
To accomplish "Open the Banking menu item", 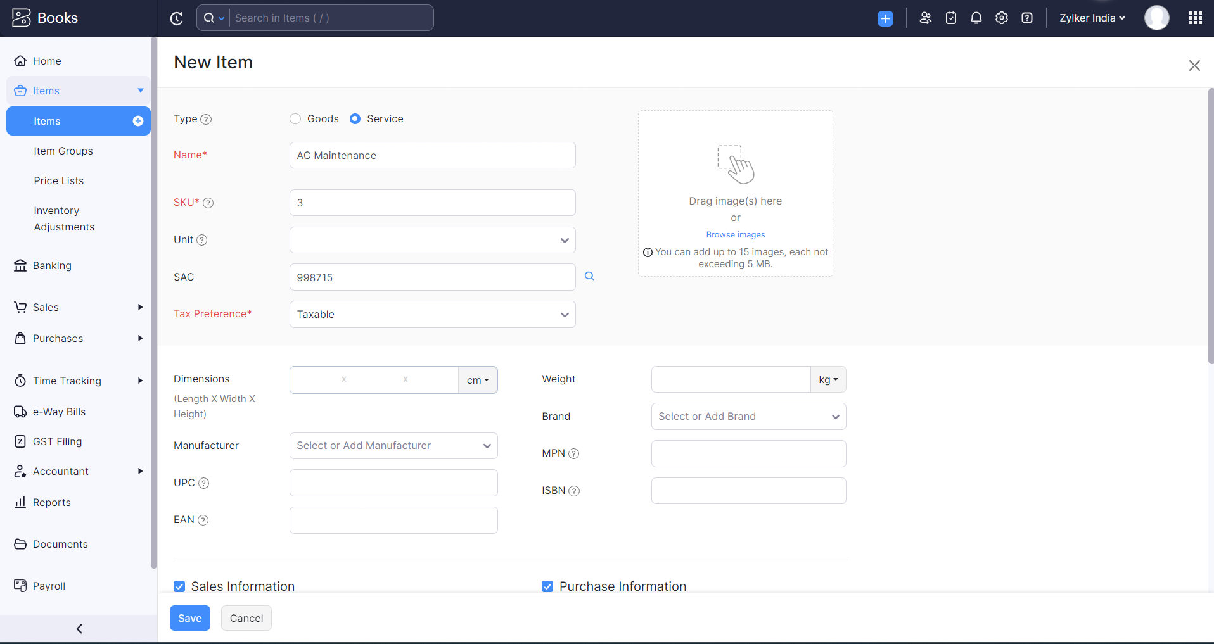I will 52,265.
